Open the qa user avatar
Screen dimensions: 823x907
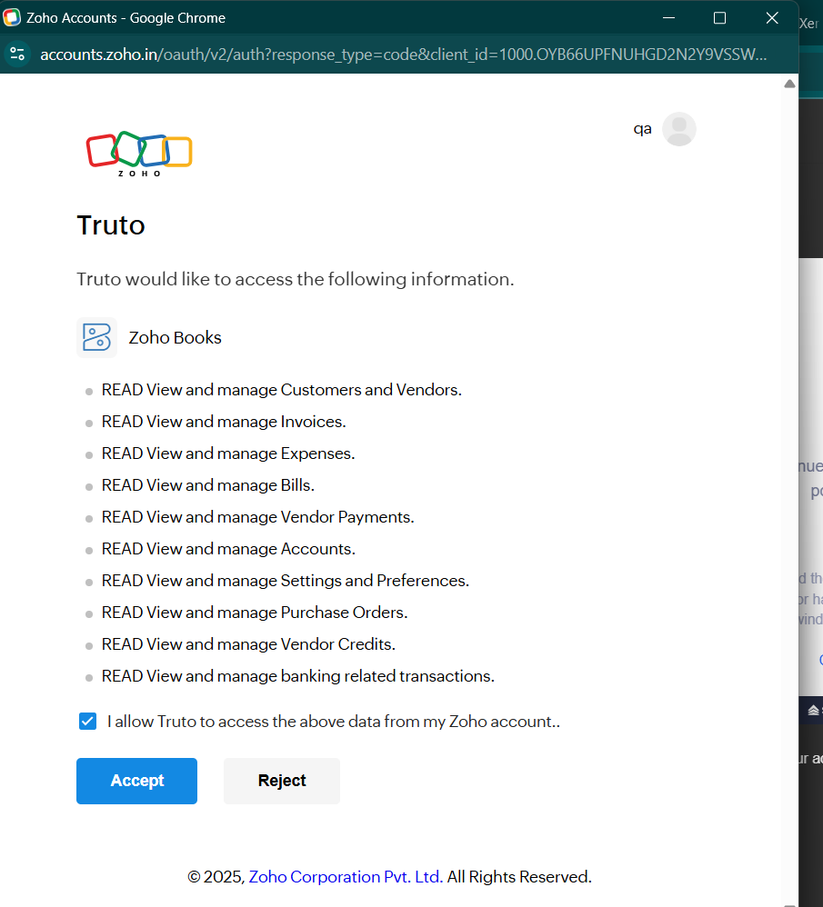coord(679,129)
